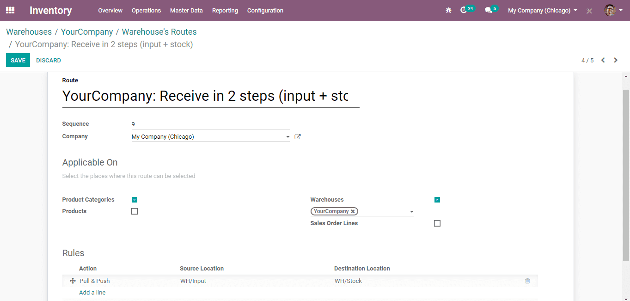Click the 4 / 5 pager counter
630x301 pixels.
[x=587, y=61]
